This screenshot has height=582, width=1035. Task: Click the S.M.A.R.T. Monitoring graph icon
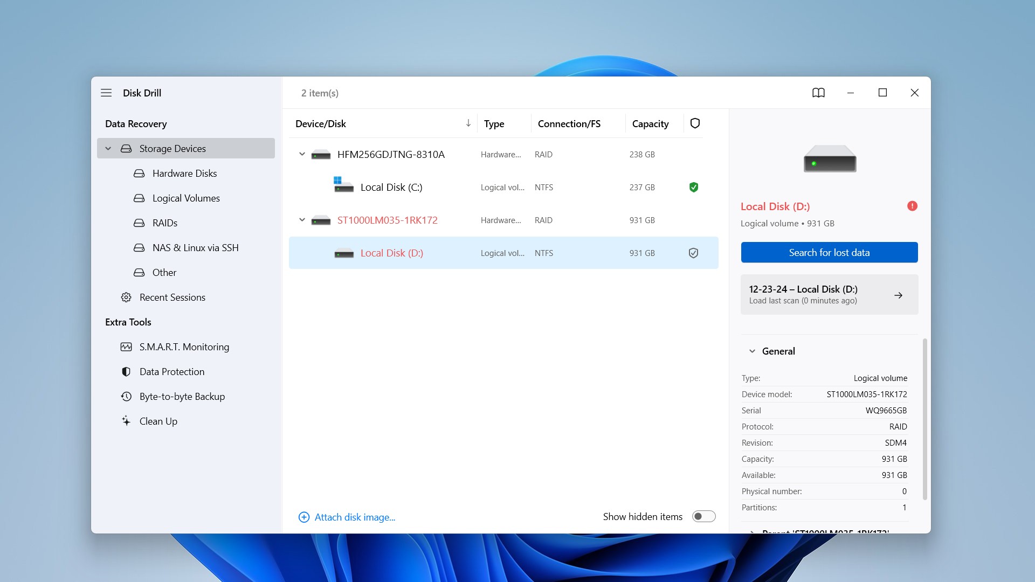(126, 347)
